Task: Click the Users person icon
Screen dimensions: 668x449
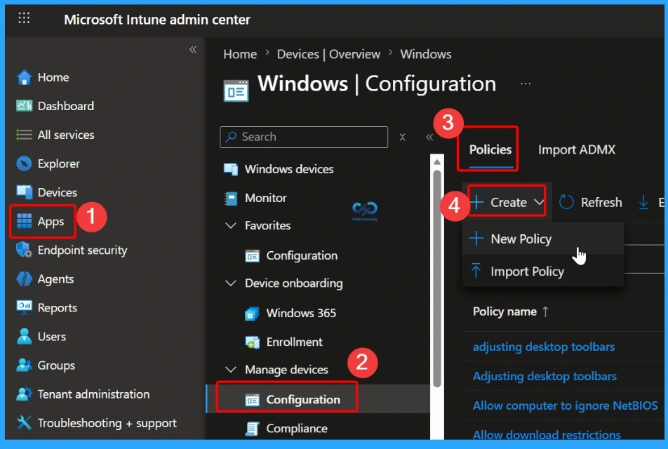Action: [24, 336]
